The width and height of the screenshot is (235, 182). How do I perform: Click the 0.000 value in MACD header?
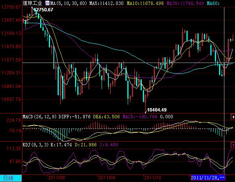pyautogui.click(x=166, y=117)
